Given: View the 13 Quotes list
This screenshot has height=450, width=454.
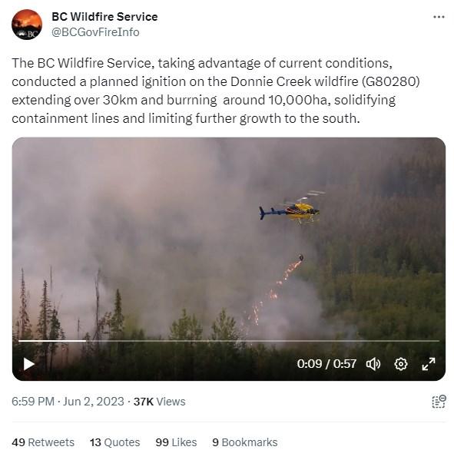Looking at the screenshot, I should click(x=114, y=442).
